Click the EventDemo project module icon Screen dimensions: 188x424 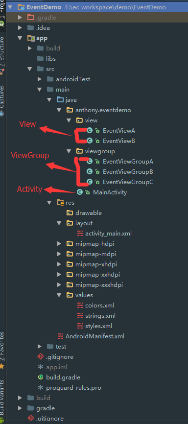coord(22,7)
